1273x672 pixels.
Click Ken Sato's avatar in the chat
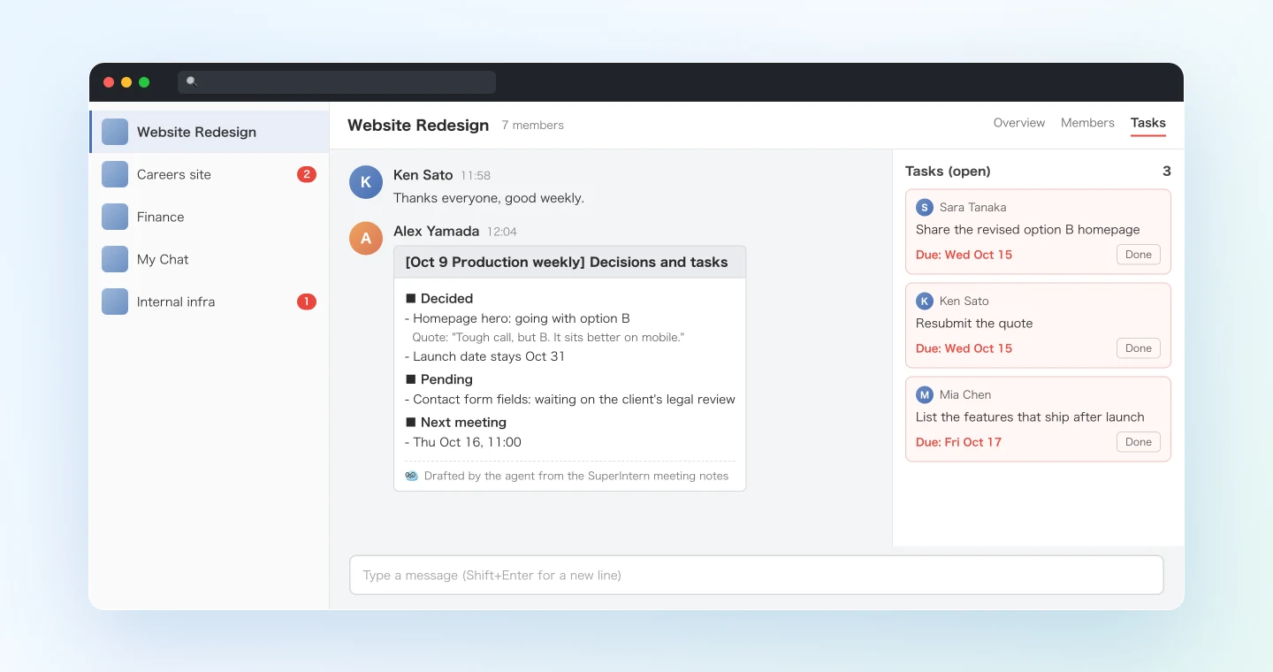tap(366, 182)
